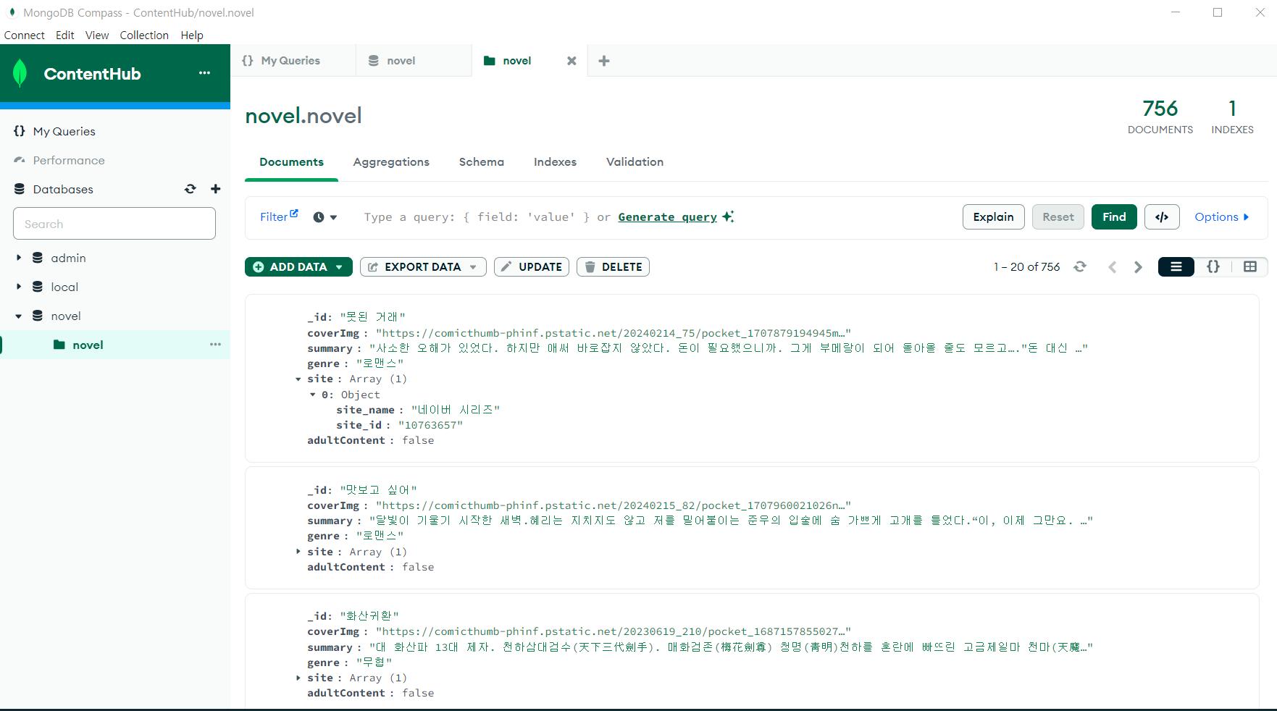Switch to list view of documents
Image resolution: width=1277 pixels, height=711 pixels.
[1176, 267]
